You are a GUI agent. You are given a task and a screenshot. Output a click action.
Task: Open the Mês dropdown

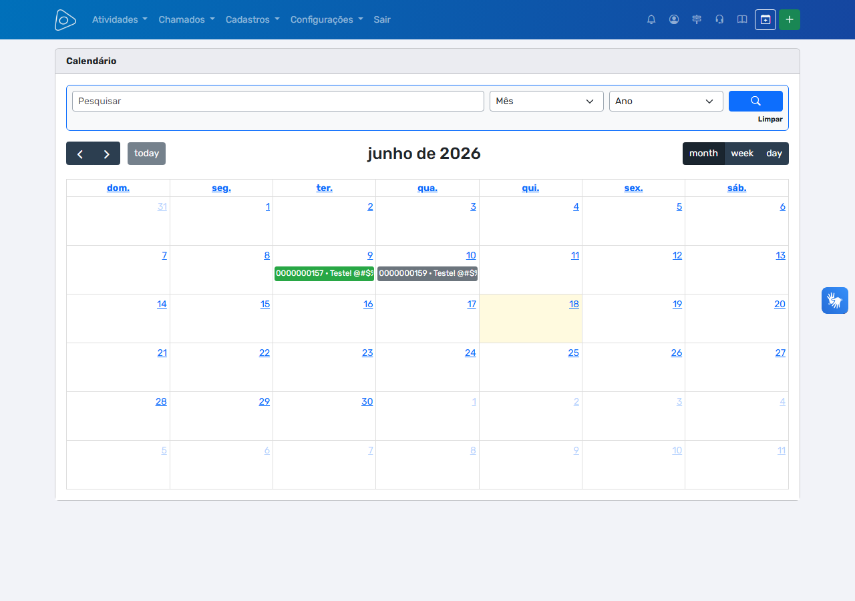coord(546,101)
